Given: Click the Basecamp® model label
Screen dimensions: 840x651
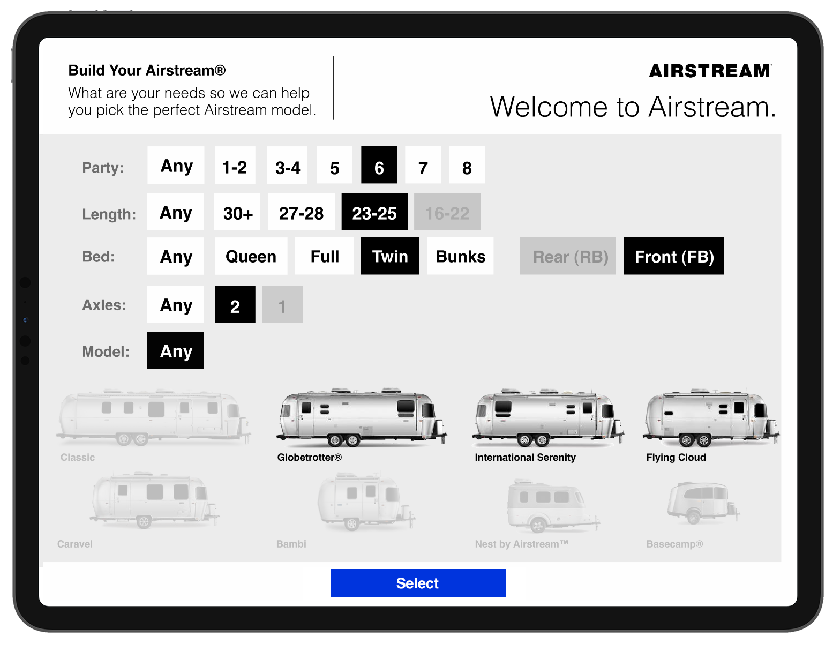Looking at the screenshot, I should coord(675,544).
